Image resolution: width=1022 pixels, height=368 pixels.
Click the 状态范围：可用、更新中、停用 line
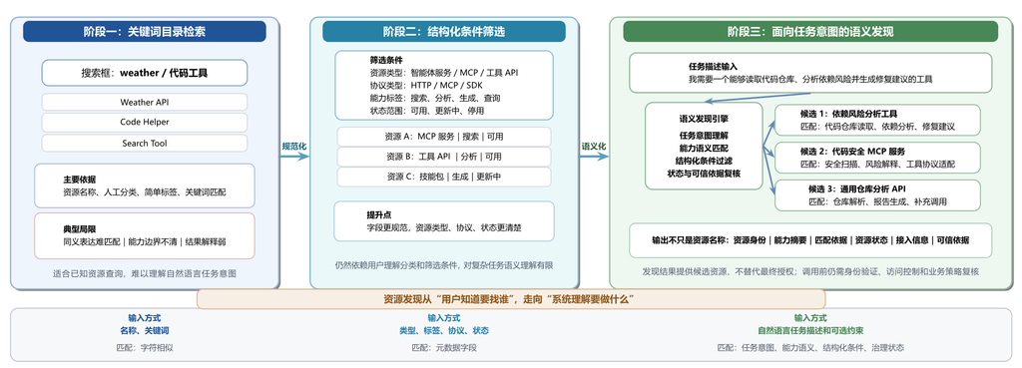(426, 111)
